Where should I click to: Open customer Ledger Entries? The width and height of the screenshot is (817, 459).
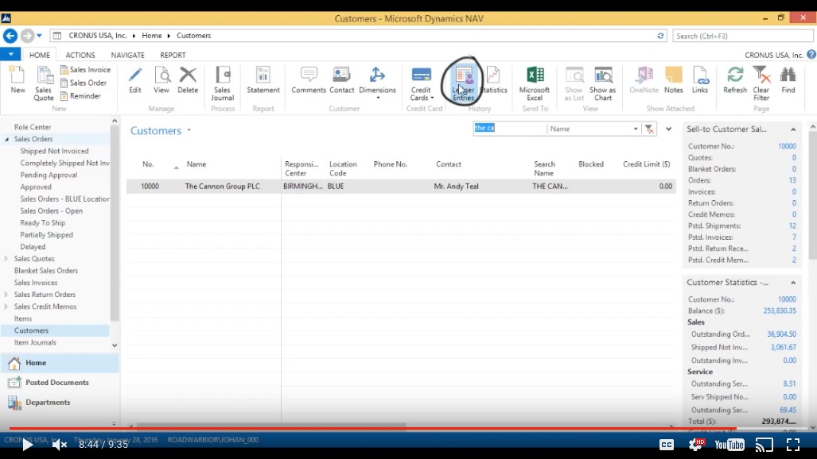tap(463, 83)
